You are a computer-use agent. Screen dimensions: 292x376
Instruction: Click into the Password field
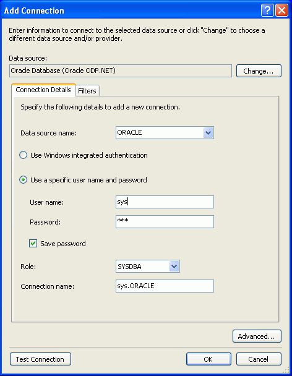click(x=165, y=221)
